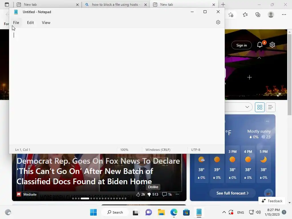Click Windows (CRLF) line ending indicator
292x219 pixels.
point(158,149)
